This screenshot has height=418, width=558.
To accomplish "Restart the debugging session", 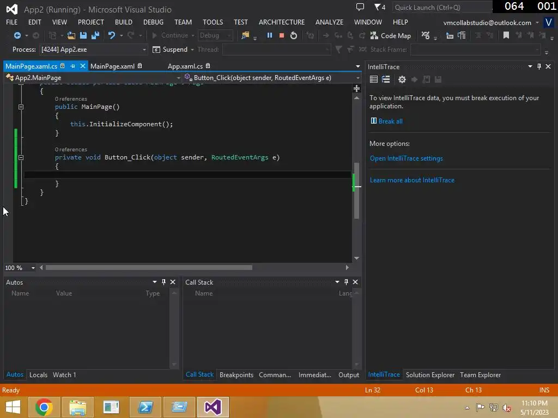I will click(294, 35).
